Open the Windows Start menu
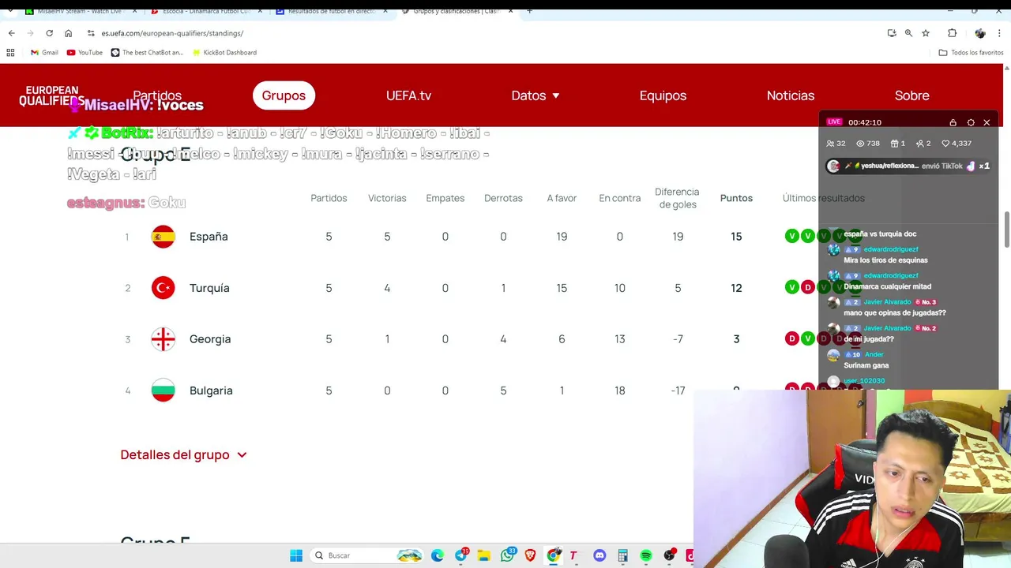 [x=296, y=555]
